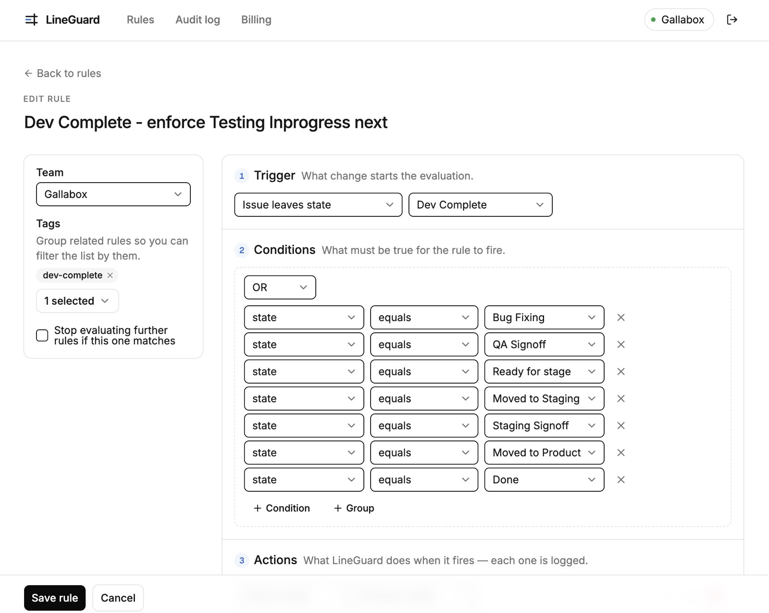The image size is (769, 613).
Task: Open the 'Issue leaves state' trigger dropdown
Action: click(318, 205)
